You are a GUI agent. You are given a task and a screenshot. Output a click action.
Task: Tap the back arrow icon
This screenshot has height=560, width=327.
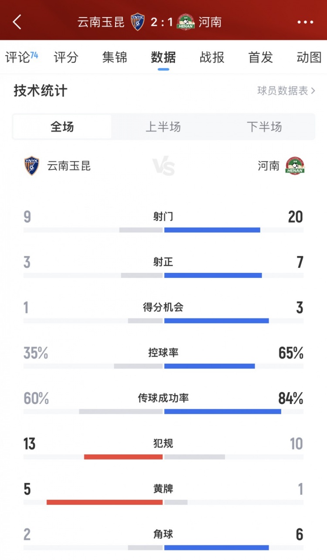tap(17, 22)
